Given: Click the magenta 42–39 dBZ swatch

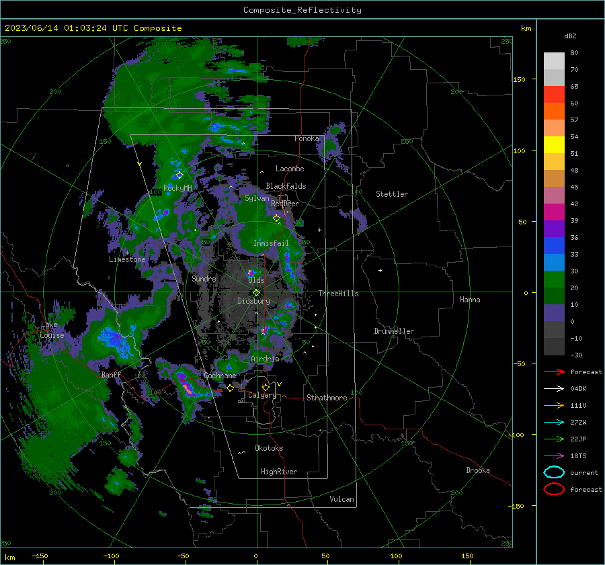Looking at the screenshot, I should [x=554, y=212].
